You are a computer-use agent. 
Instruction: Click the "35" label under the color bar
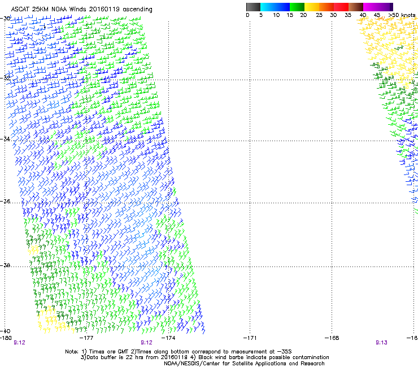pyautogui.click(x=348, y=15)
